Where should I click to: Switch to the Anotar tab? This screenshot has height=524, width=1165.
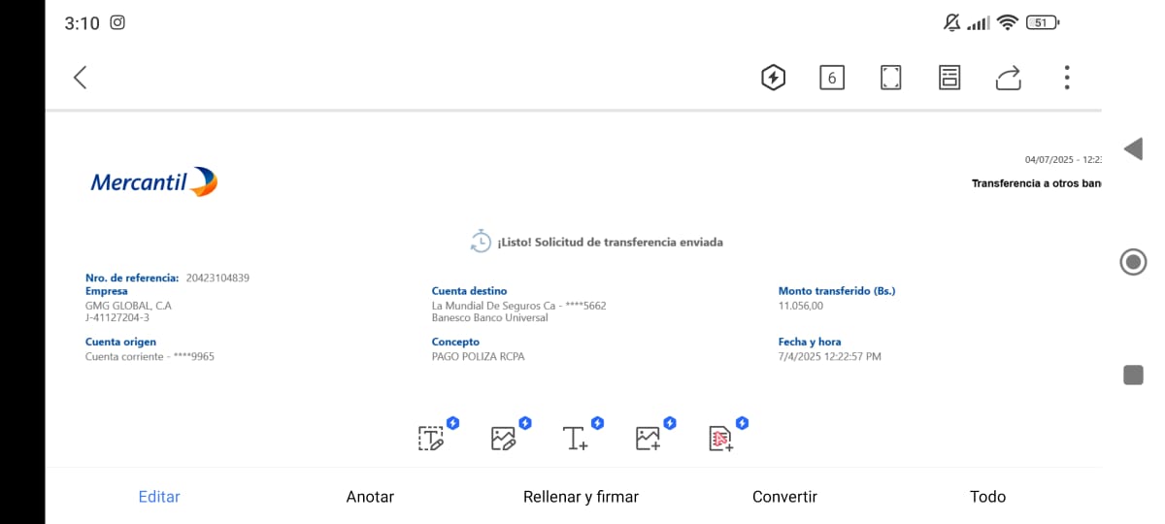(x=370, y=496)
